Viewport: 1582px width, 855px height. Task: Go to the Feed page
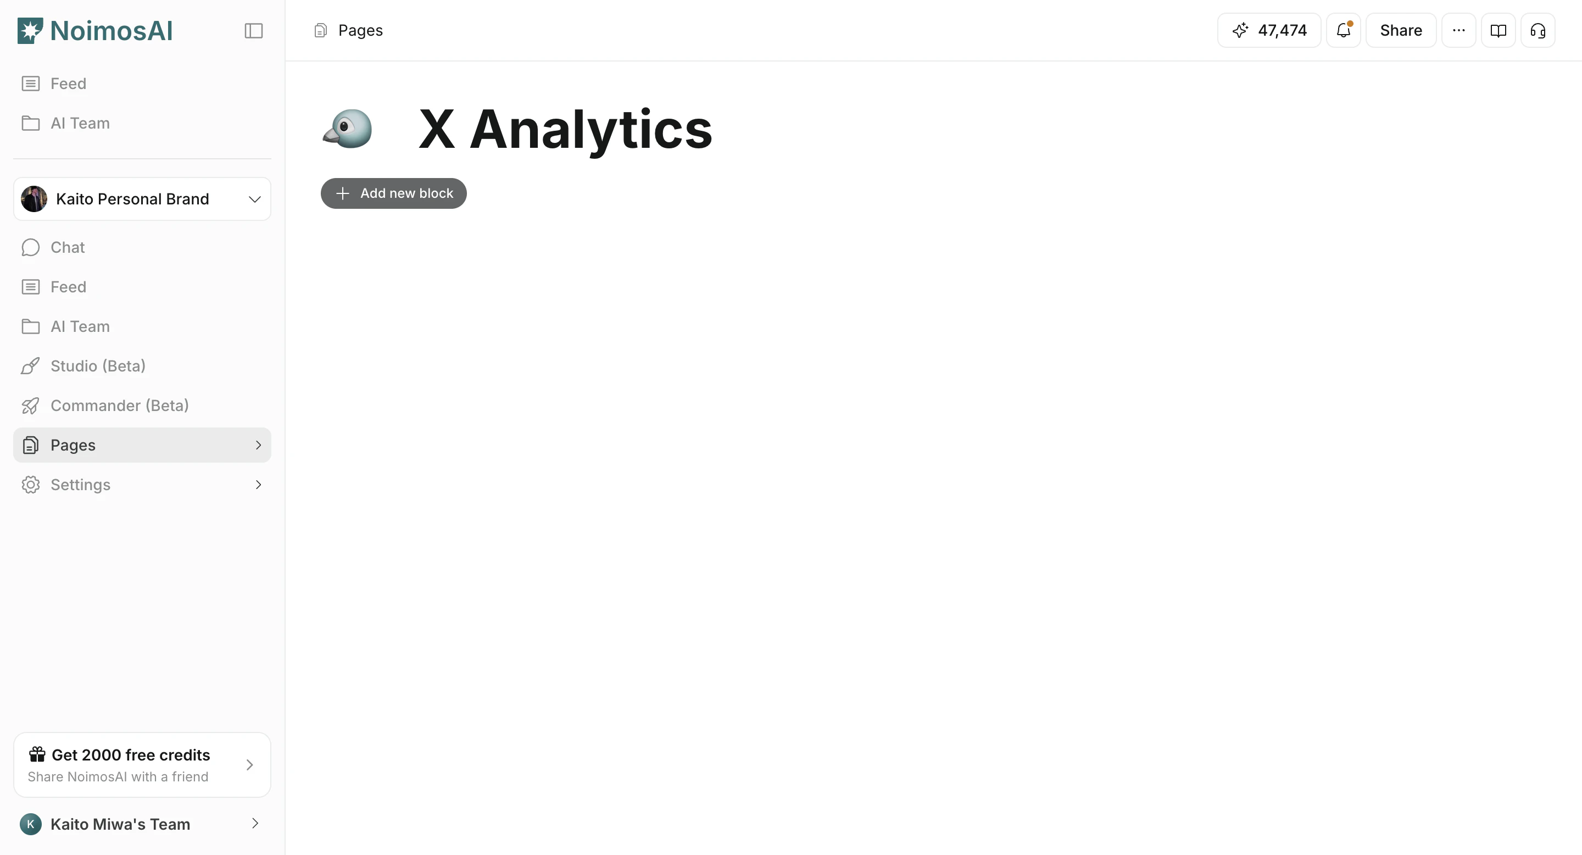coord(68,286)
